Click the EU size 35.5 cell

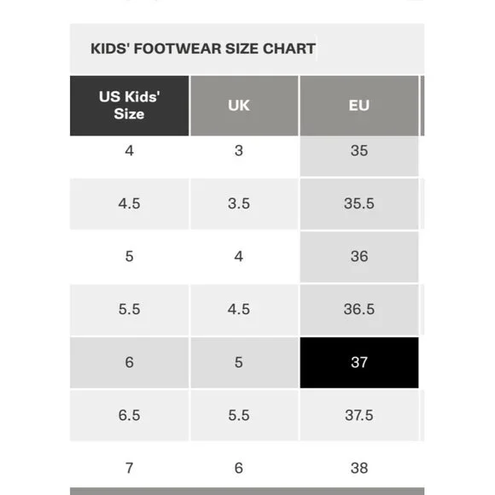359,204
